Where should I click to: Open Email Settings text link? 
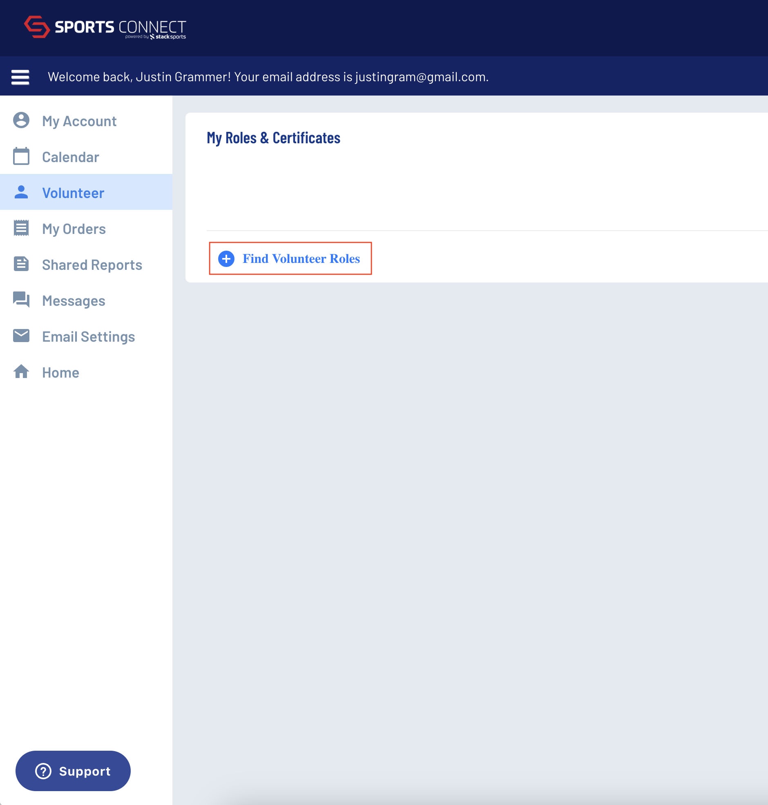click(x=88, y=337)
